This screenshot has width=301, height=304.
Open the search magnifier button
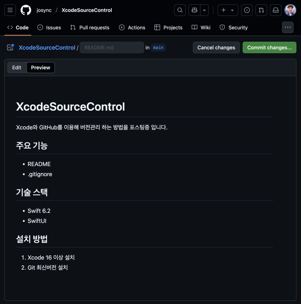(x=180, y=10)
